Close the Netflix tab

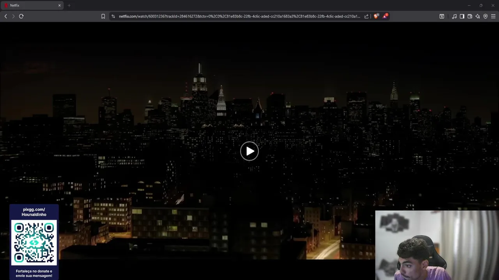click(59, 5)
